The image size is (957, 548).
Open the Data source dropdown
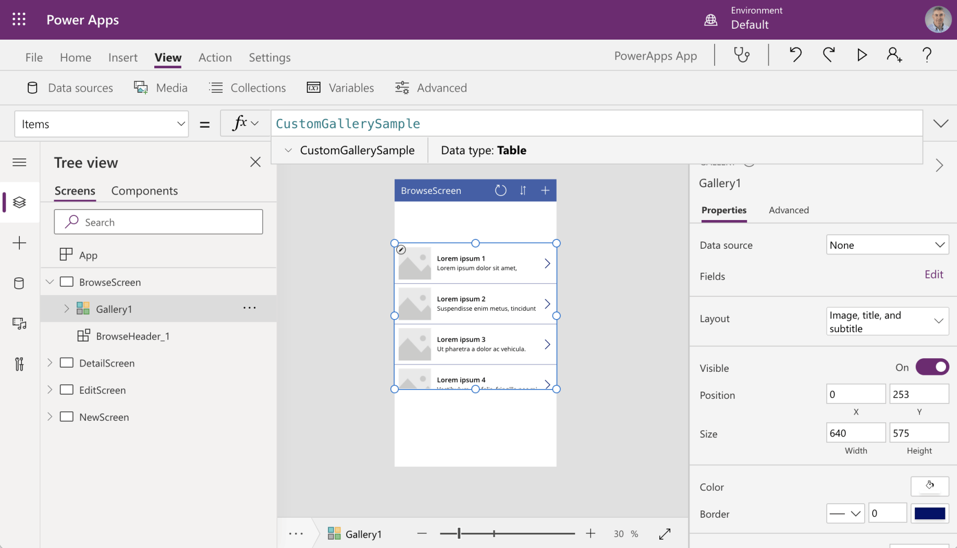pyautogui.click(x=887, y=245)
